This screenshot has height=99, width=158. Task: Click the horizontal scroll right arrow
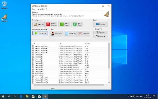click(107, 85)
